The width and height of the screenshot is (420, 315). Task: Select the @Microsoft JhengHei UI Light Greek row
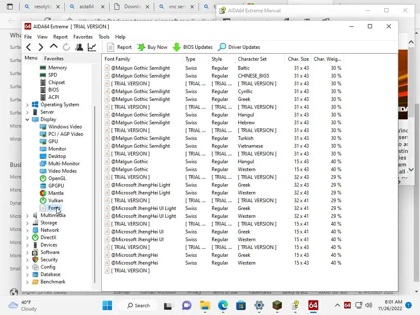[223, 208]
